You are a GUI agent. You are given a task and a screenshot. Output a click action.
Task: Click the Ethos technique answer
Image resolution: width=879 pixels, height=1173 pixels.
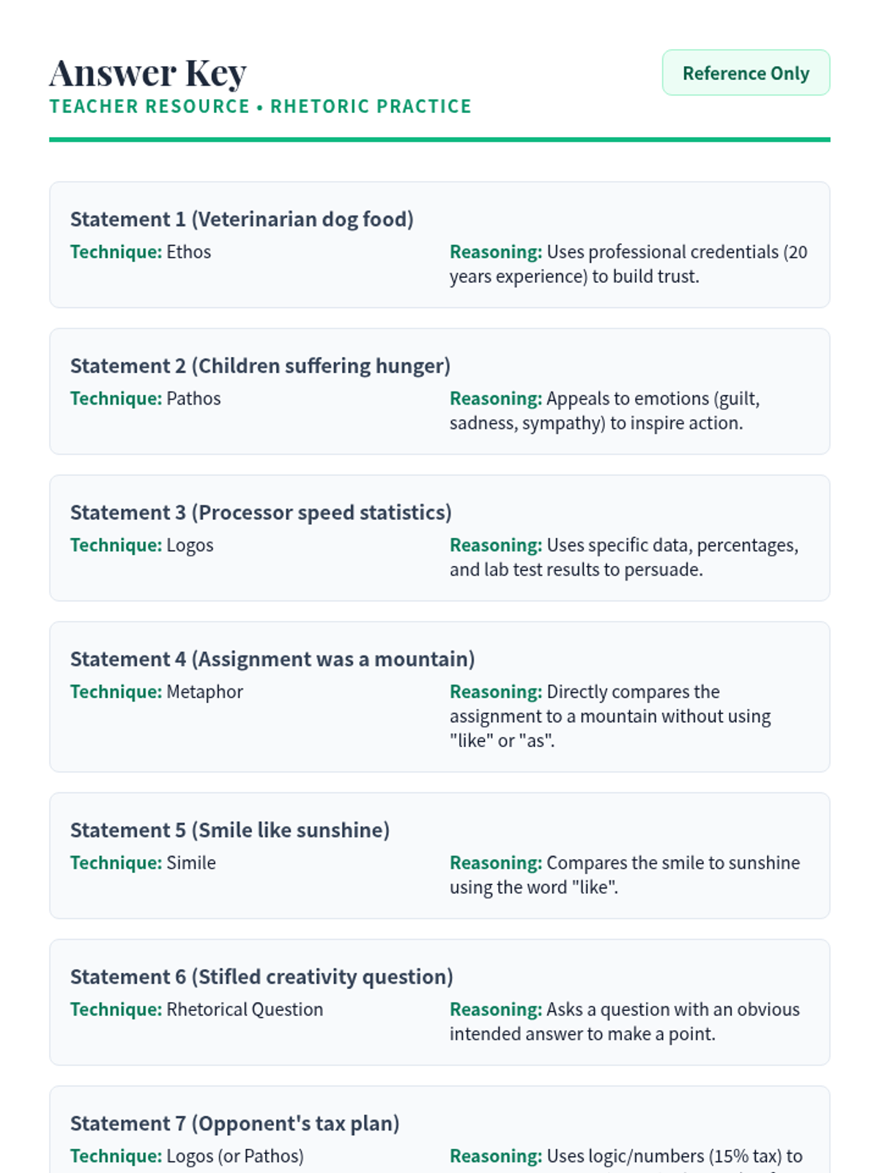tap(188, 252)
